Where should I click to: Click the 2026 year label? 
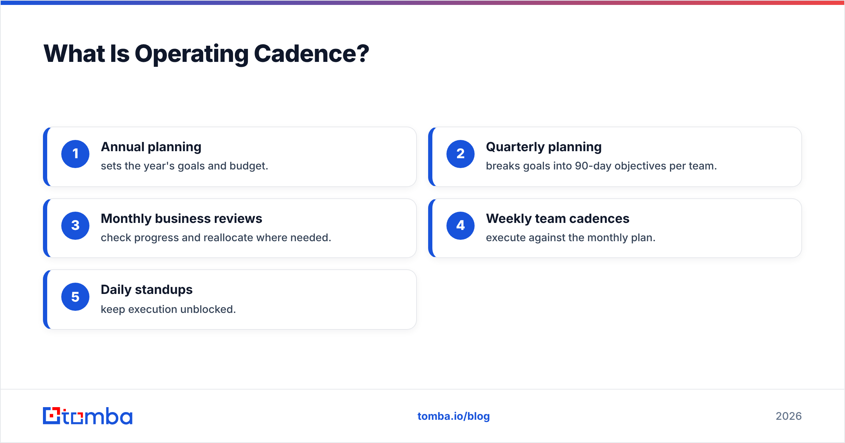pos(789,416)
